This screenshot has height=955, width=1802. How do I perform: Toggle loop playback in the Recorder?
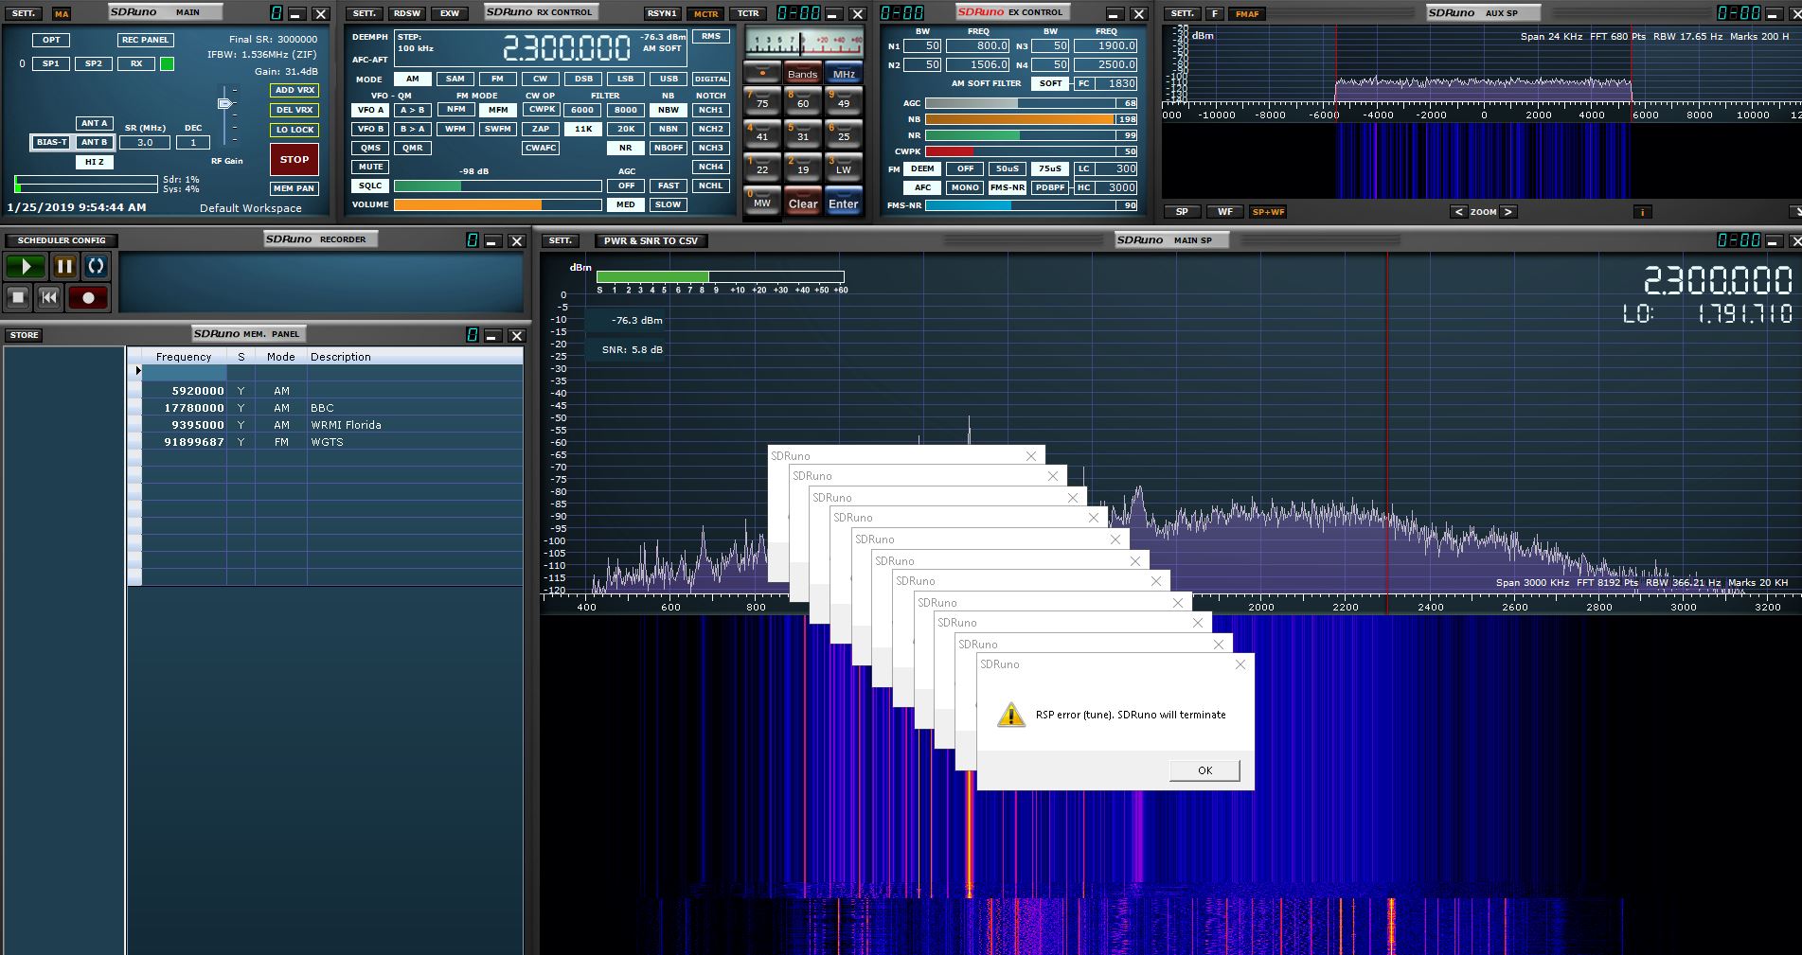click(x=97, y=267)
